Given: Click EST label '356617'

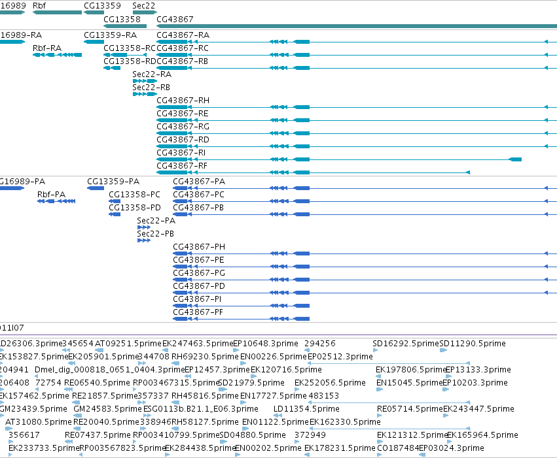Looking at the screenshot, I should point(24,435).
